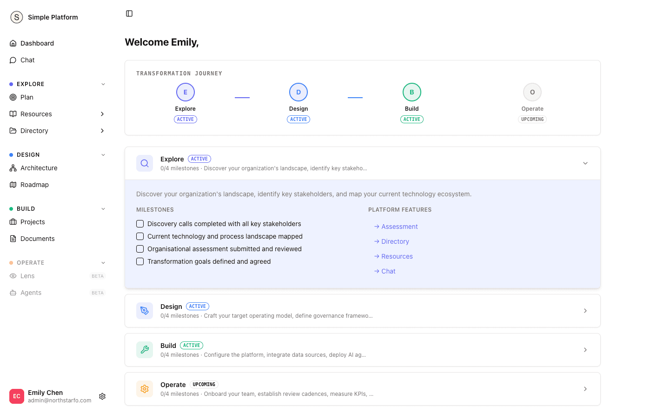Click the Operate O journey step circle
Screen dimensions: 670x414
tap(532, 92)
